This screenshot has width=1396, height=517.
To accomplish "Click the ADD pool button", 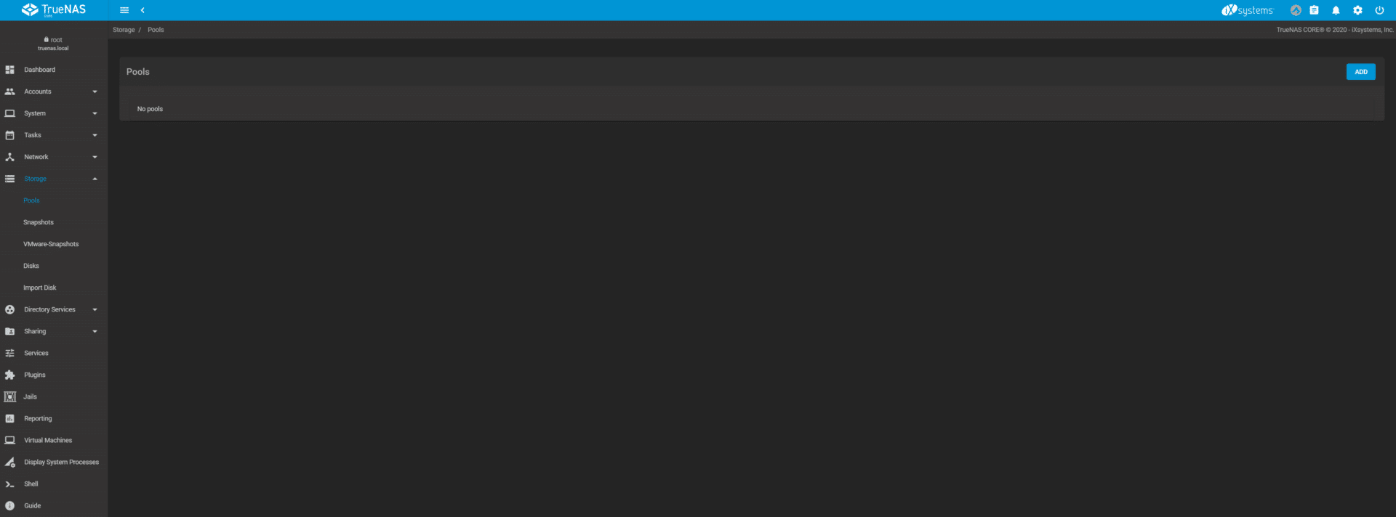I will coord(1360,72).
